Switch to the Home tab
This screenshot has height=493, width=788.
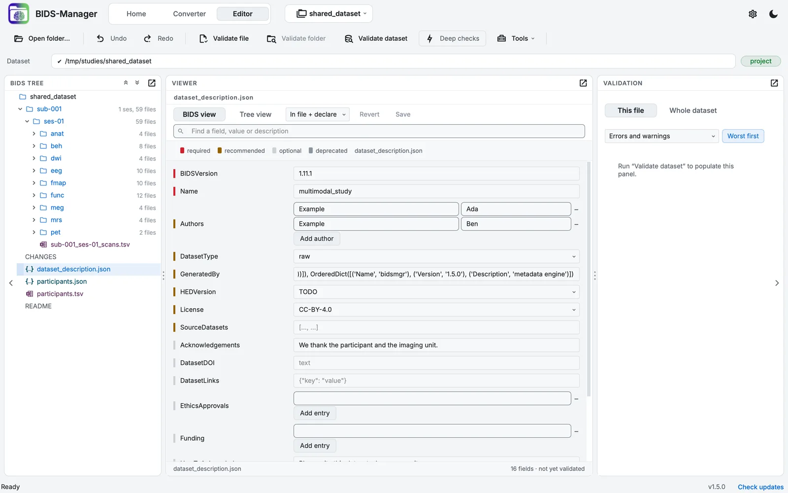[136, 14]
